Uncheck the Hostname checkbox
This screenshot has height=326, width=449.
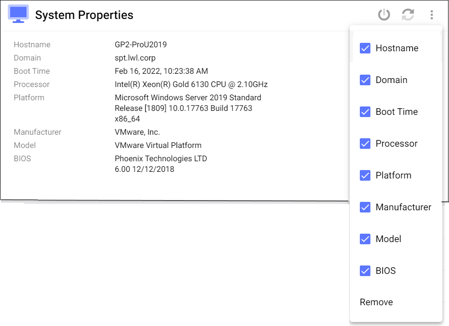tap(365, 48)
